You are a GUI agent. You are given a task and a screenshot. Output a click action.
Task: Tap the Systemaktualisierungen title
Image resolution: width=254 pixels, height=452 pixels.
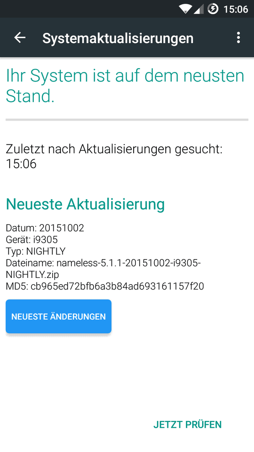click(118, 38)
